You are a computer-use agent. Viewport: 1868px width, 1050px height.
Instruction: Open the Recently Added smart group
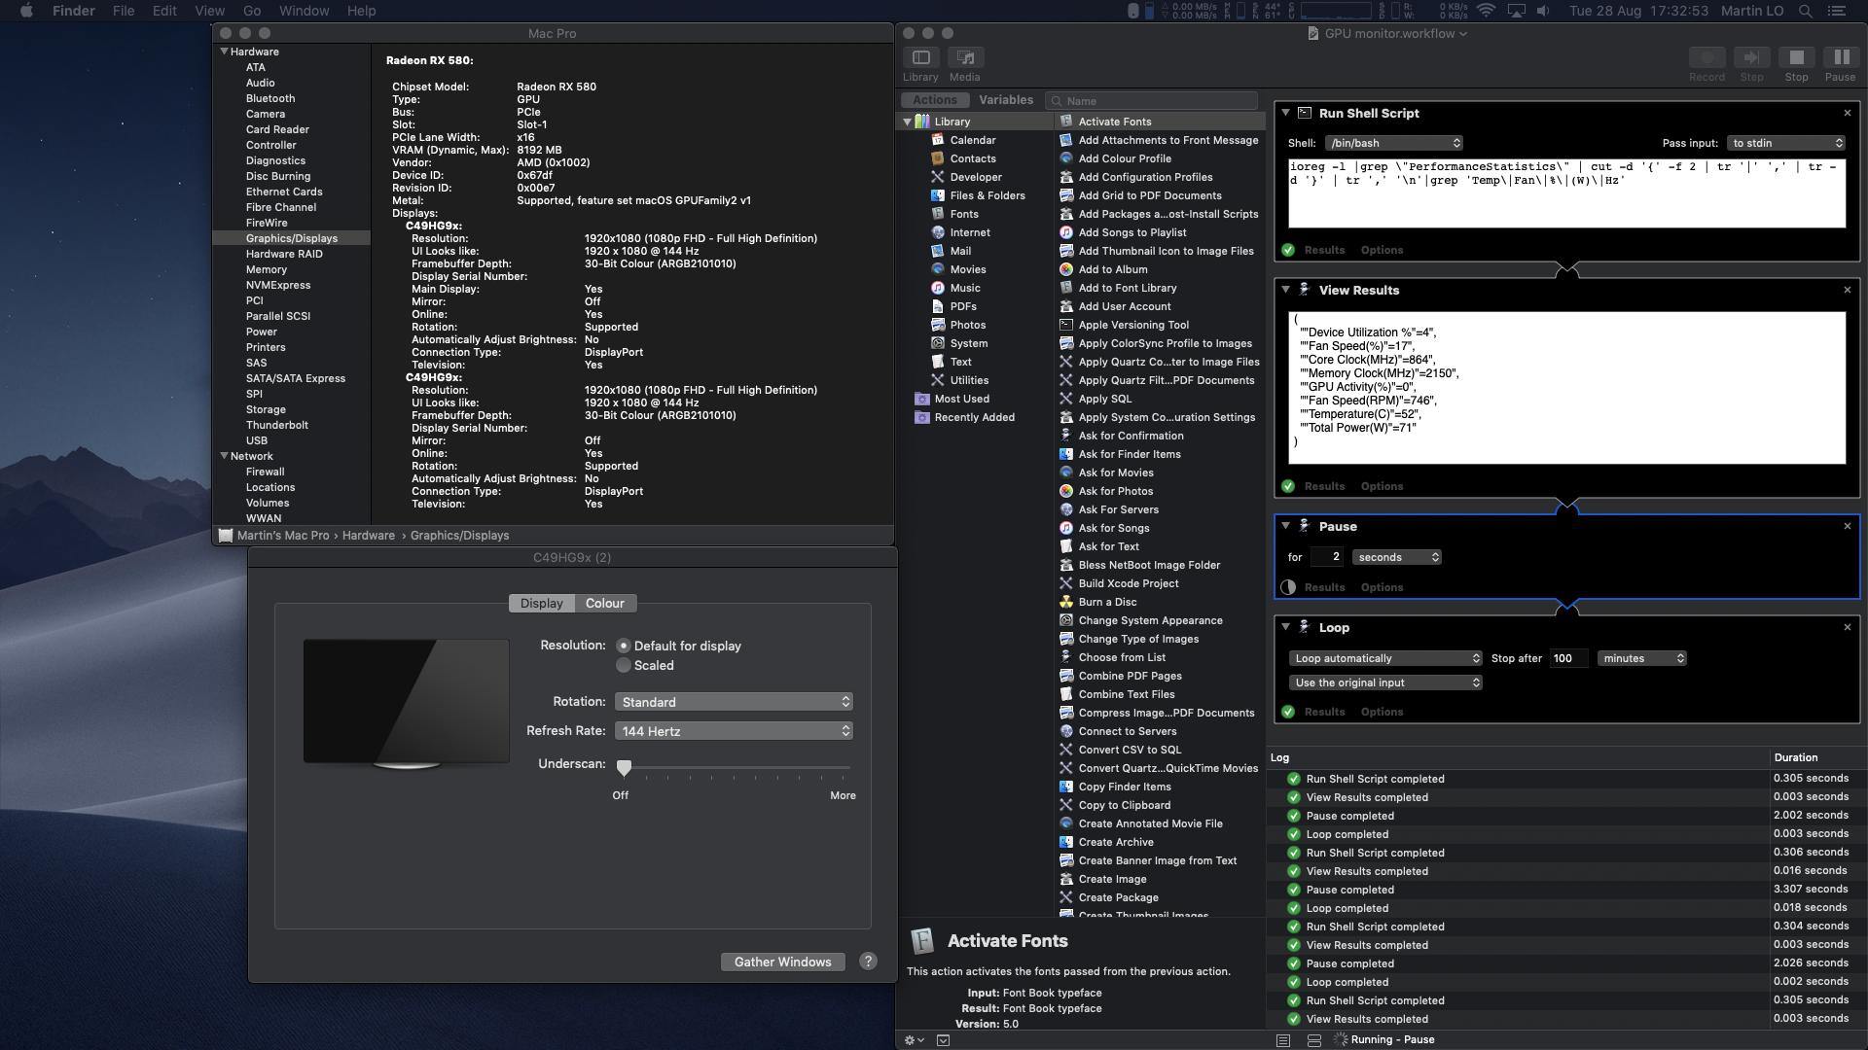point(974,417)
